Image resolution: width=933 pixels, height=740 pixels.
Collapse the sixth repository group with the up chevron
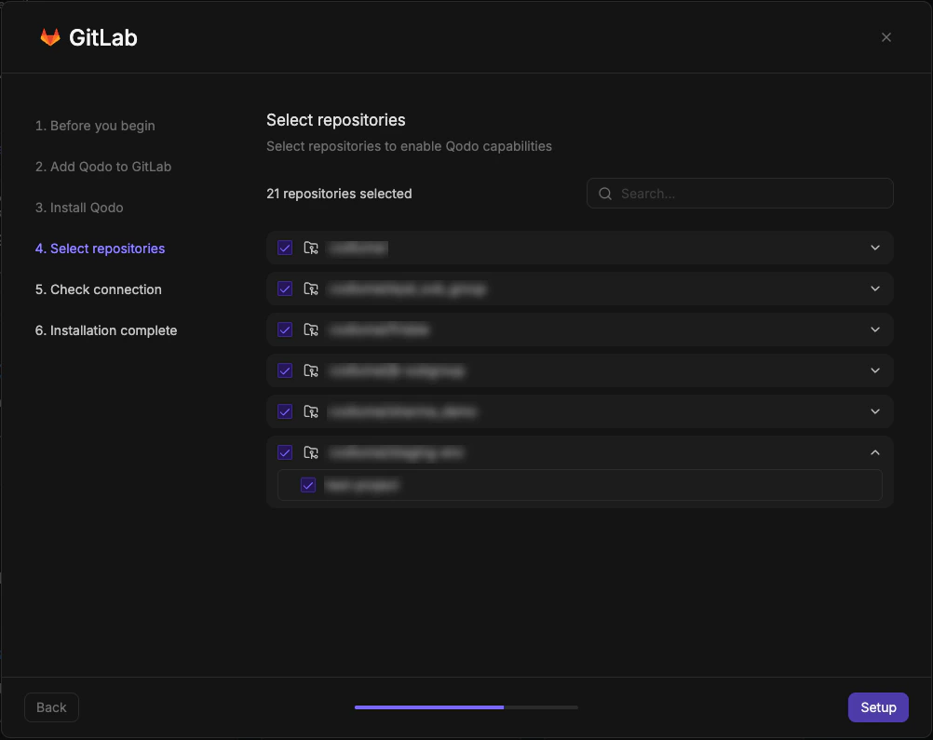point(875,452)
